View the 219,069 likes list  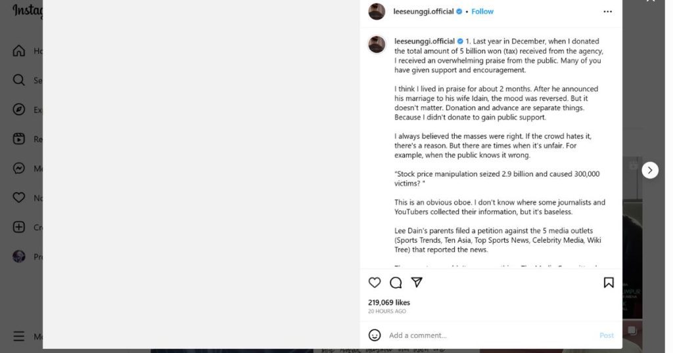coord(389,302)
